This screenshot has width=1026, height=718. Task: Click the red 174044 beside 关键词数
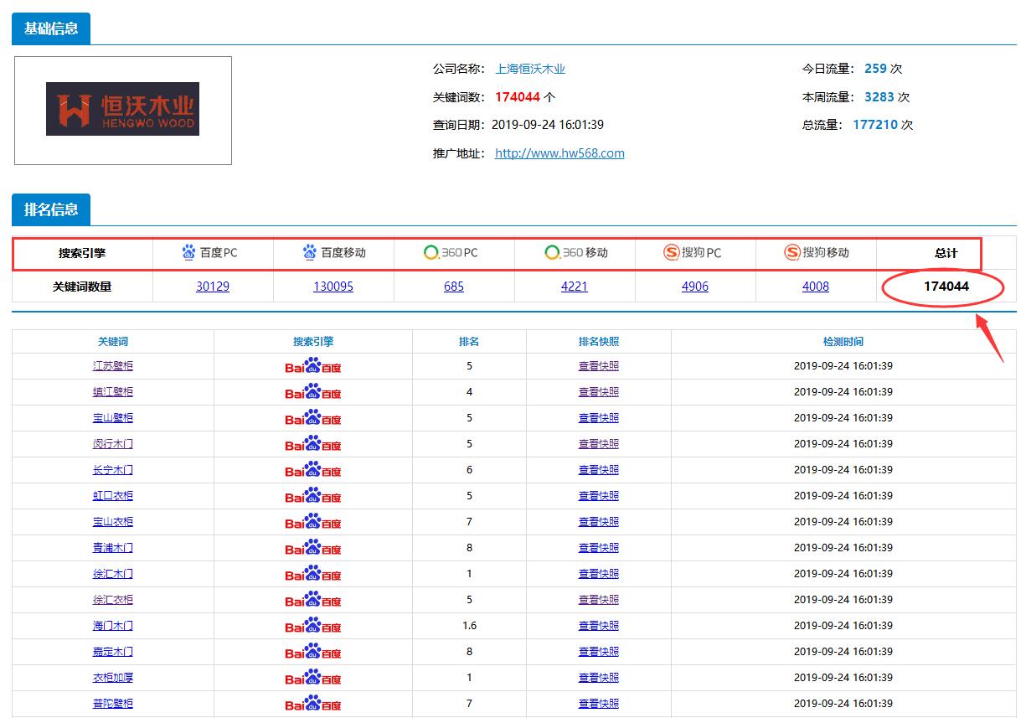518,96
